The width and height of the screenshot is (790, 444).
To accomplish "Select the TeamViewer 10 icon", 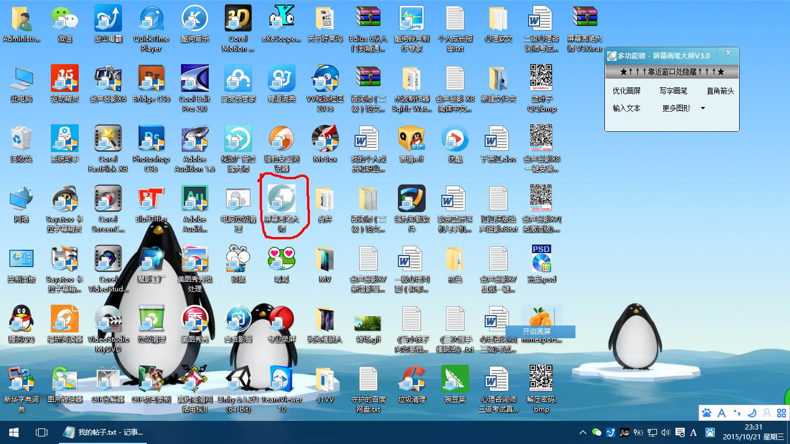I will (x=282, y=389).
